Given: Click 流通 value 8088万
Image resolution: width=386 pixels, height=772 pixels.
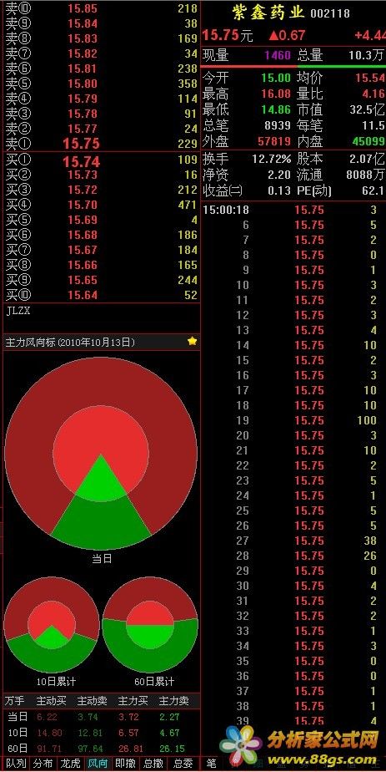Looking at the screenshot, I should click(x=365, y=175).
